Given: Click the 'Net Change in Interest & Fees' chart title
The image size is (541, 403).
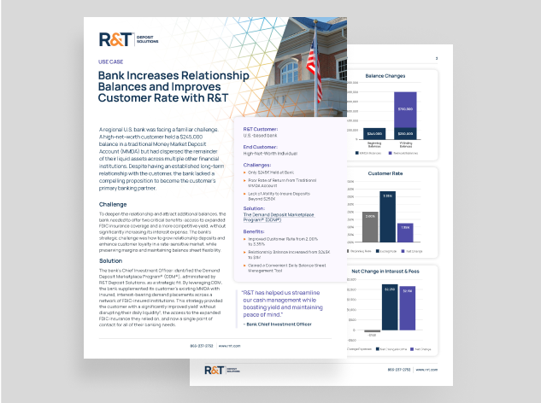Looking at the screenshot, I should coord(385,272).
